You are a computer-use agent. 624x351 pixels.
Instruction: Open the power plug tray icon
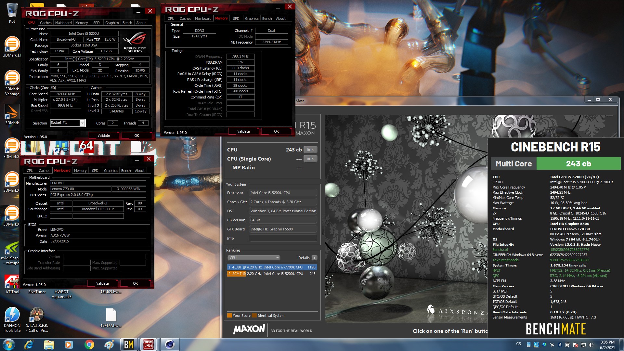click(567, 345)
